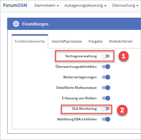Disable the Erfassung von Risiken switch
Image resolution: width=141 pixels, height=140 pixels.
(106, 98)
